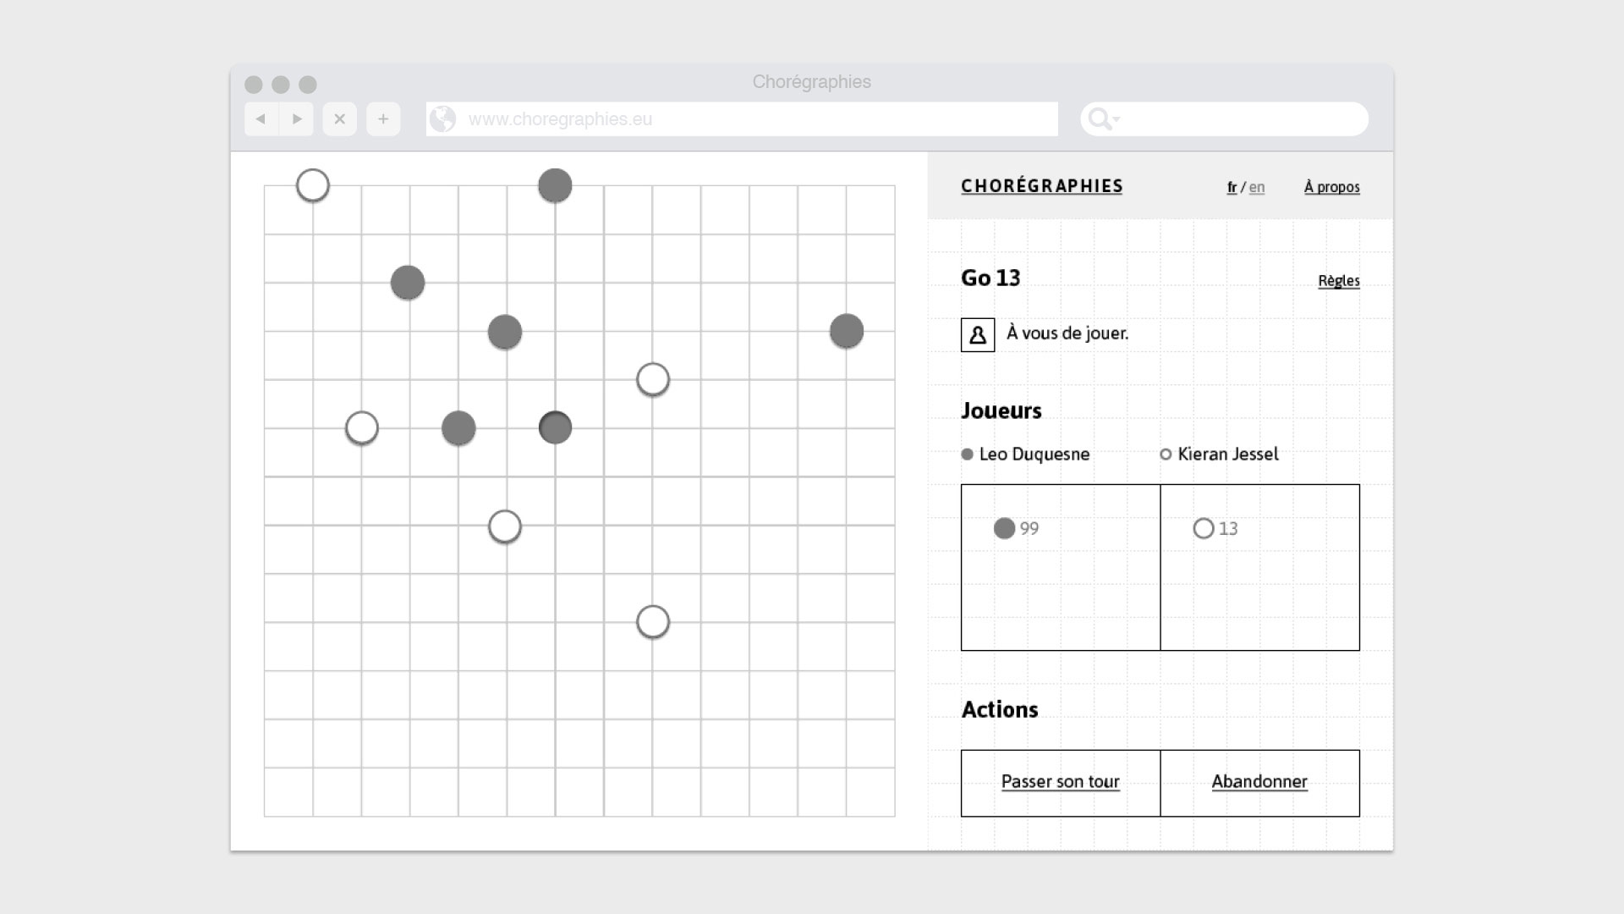Click the Actions heading
The height and width of the screenshot is (914, 1624).
point(1000,709)
